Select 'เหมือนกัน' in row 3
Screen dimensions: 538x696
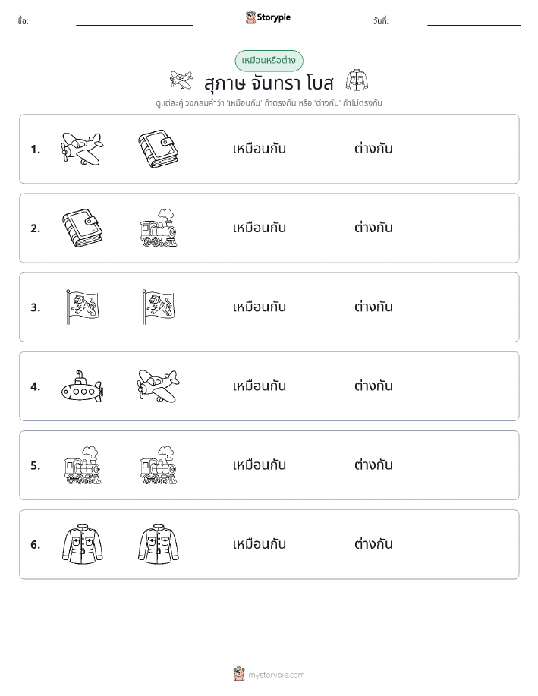click(260, 307)
